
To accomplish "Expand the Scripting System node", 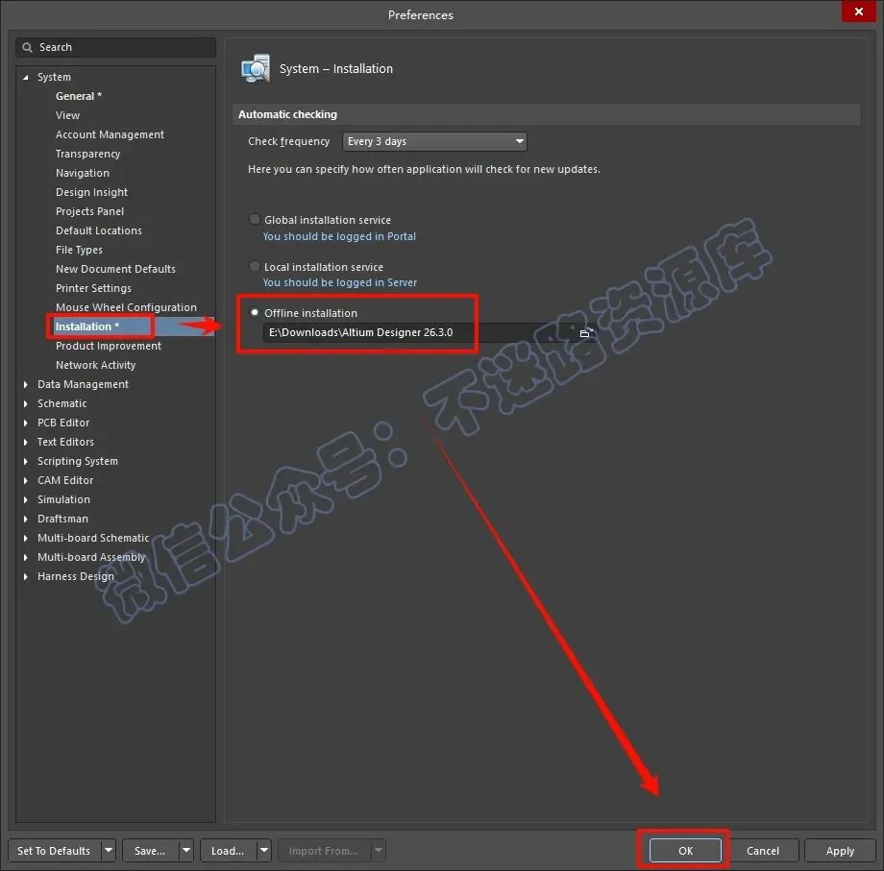I will coord(25,461).
